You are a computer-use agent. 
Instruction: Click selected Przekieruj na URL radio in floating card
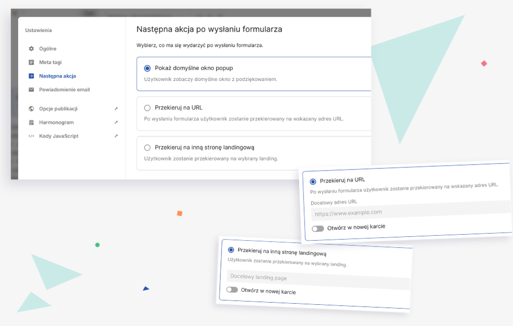(313, 181)
